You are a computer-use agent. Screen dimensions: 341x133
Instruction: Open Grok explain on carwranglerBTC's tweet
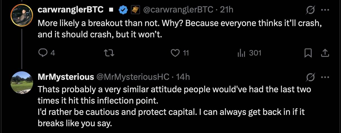310,10
